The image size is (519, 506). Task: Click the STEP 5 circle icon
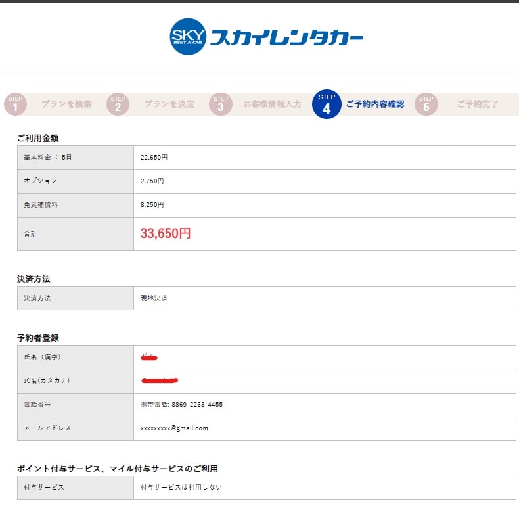click(426, 104)
